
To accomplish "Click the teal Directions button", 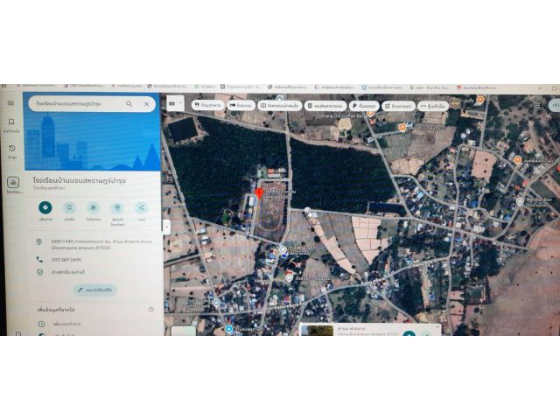I will point(45,207).
